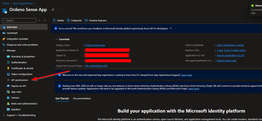This screenshot has width=262, height=121.
Task: Click the Preview features icon
Action: point(86,21)
